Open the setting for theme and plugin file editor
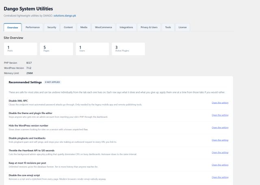Viewport: 260px width, 185px height. tap(220, 115)
